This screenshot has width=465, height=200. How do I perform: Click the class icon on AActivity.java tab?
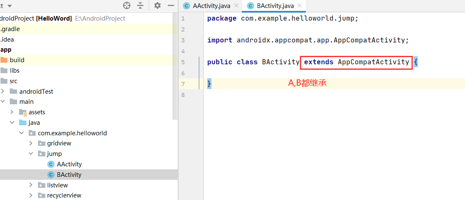click(187, 5)
